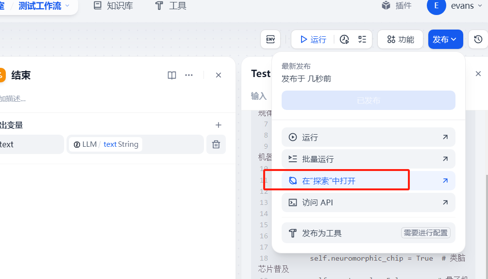Image resolution: width=488 pixels, height=279 pixels.
Task: Click the batch run list icon
Action: [292, 159]
